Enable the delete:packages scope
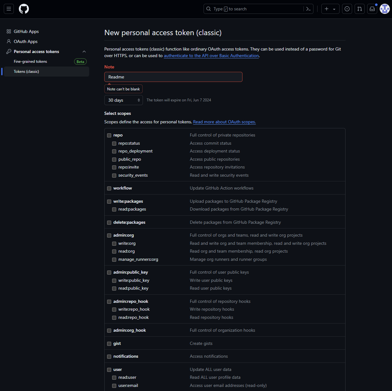 pyautogui.click(x=109, y=222)
